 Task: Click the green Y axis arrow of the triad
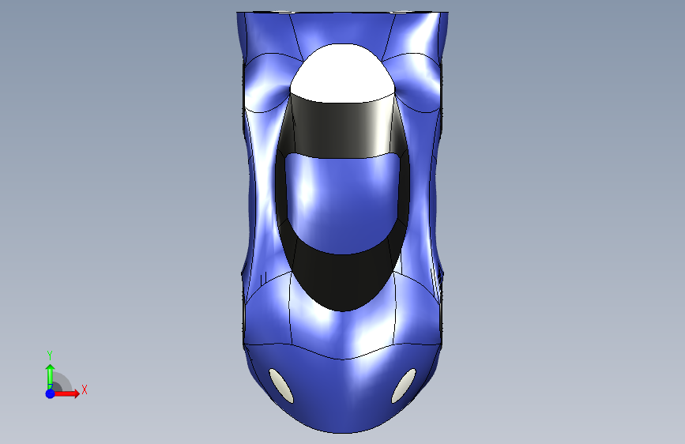coord(51,376)
